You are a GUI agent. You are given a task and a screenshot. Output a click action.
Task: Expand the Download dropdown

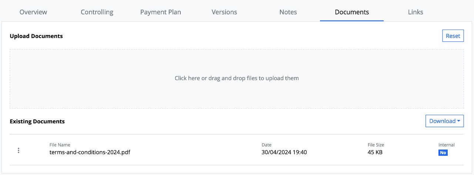444,121
